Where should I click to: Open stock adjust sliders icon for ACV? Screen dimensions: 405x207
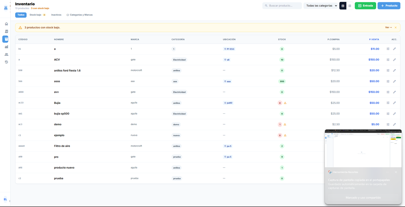click(x=388, y=60)
